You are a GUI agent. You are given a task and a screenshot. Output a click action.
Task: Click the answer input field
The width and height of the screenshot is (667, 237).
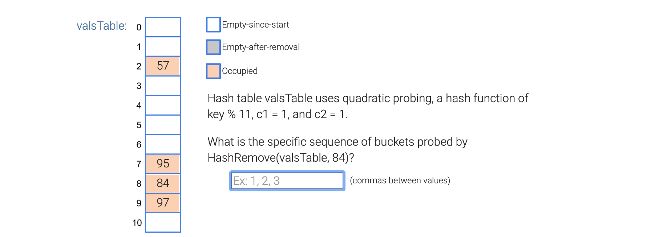pos(287,180)
